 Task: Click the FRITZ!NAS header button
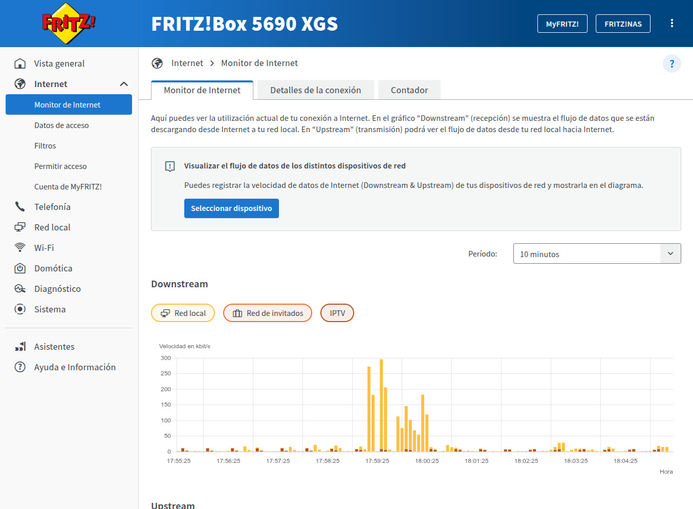[x=623, y=24]
